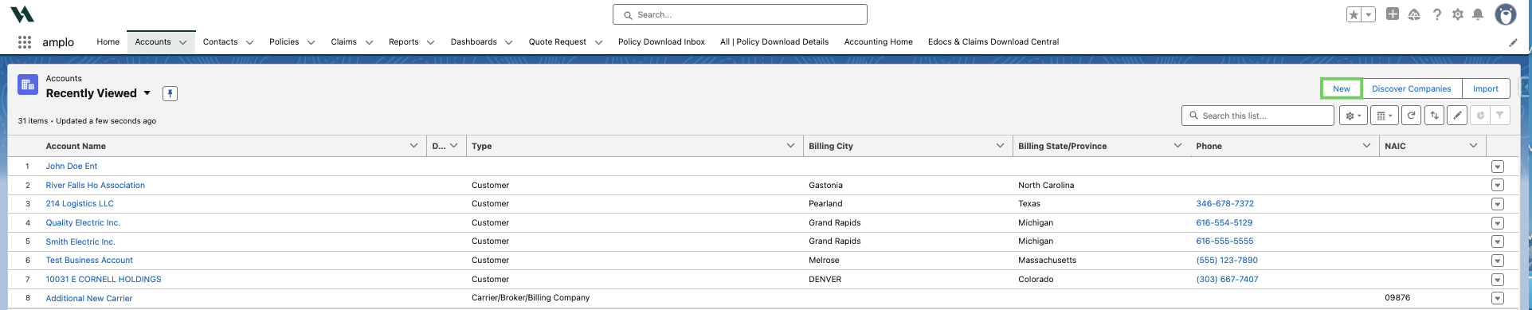Expand the Quote Request tab chevron menu

[x=598, y=42]
